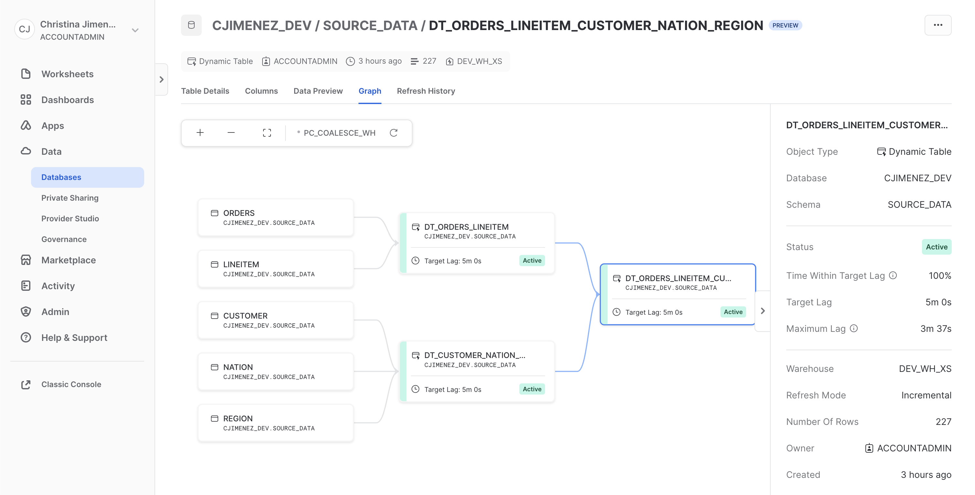Select the PC_COALESCE_WH warehouse selector
Viewport: 975px width, 495px height.
pyautogui.click(x=339, y=133)
